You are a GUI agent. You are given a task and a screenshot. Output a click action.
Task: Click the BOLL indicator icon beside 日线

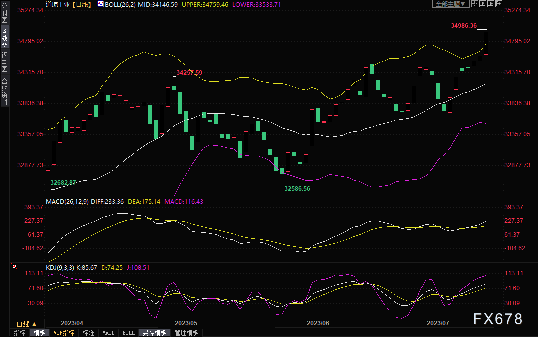click(x=100, y=4)
